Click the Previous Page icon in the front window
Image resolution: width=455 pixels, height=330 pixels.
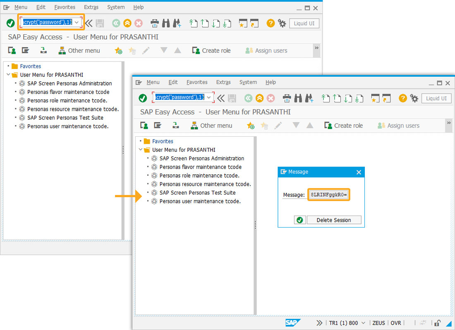tap(337, 98)
